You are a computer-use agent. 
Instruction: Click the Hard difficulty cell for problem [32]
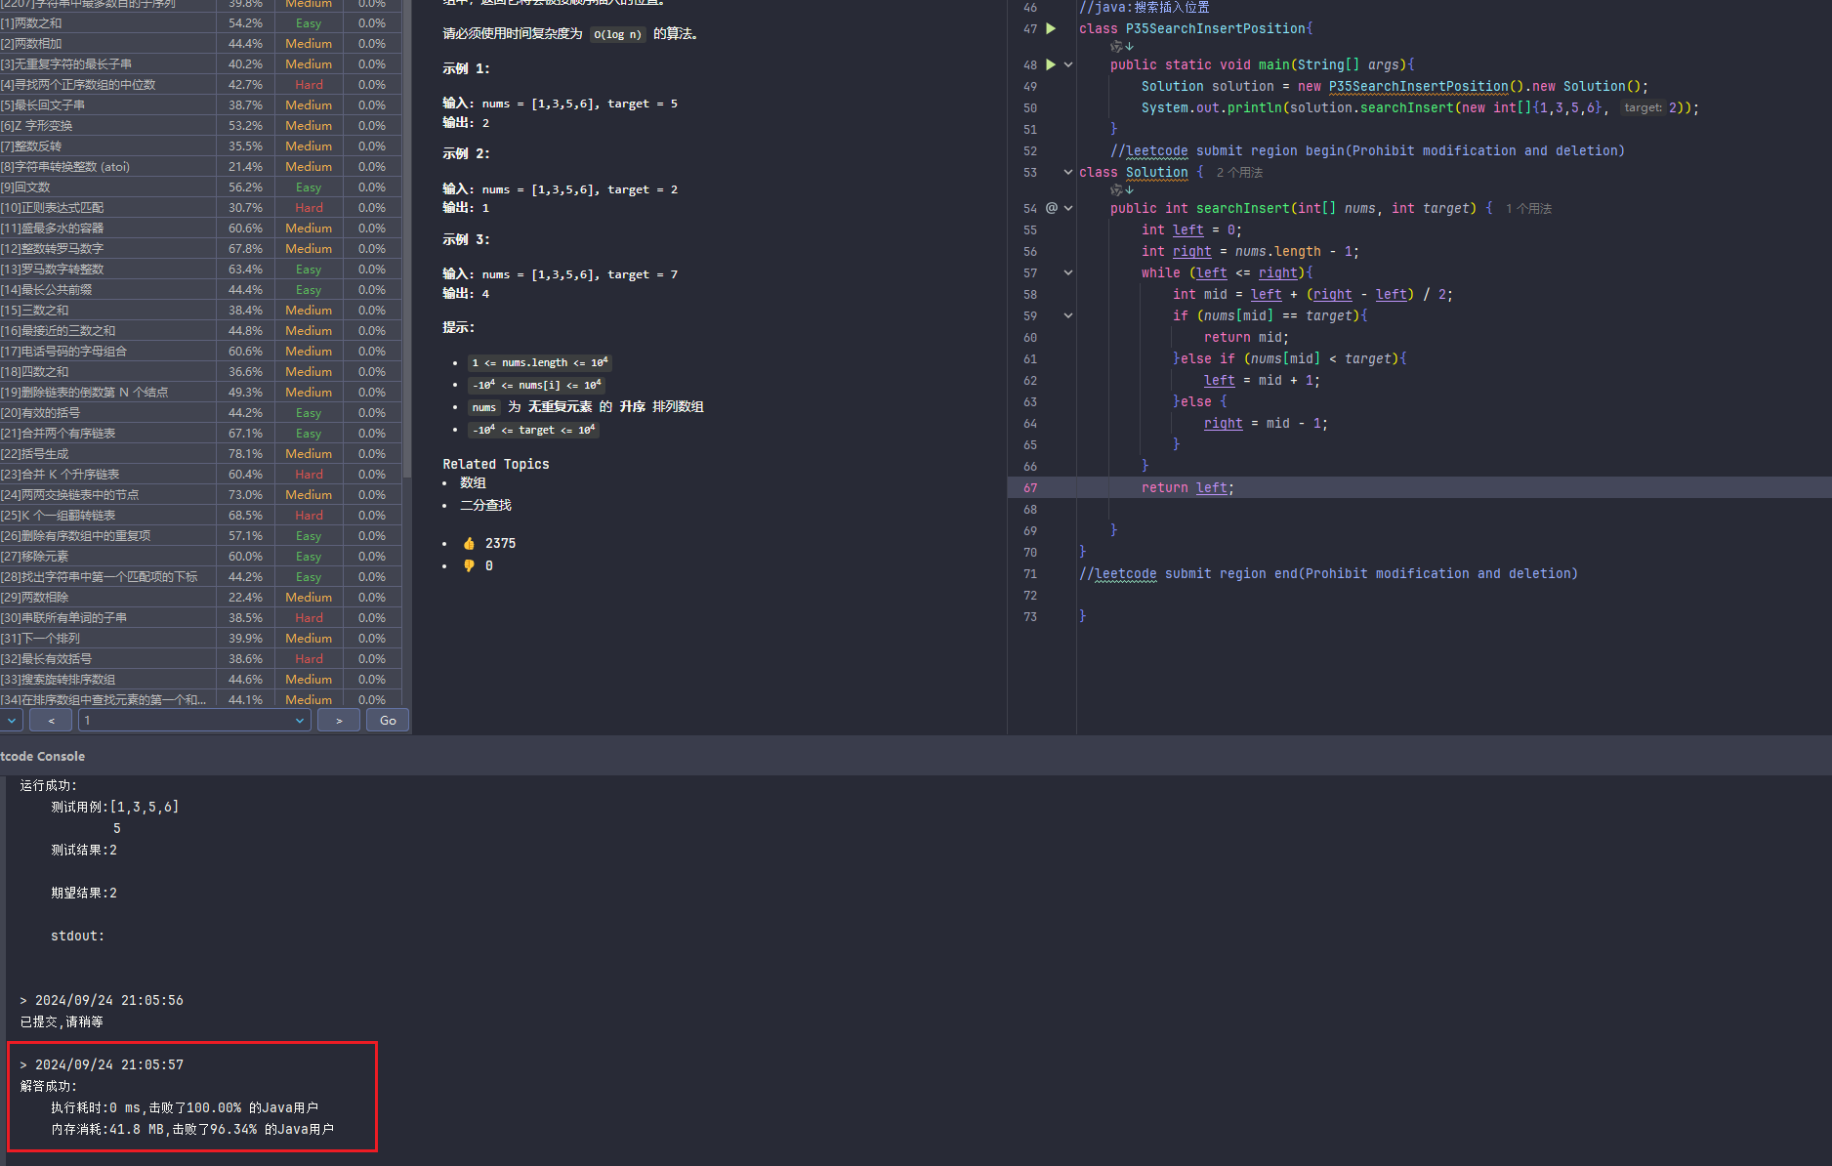click(x=309, y=658)
